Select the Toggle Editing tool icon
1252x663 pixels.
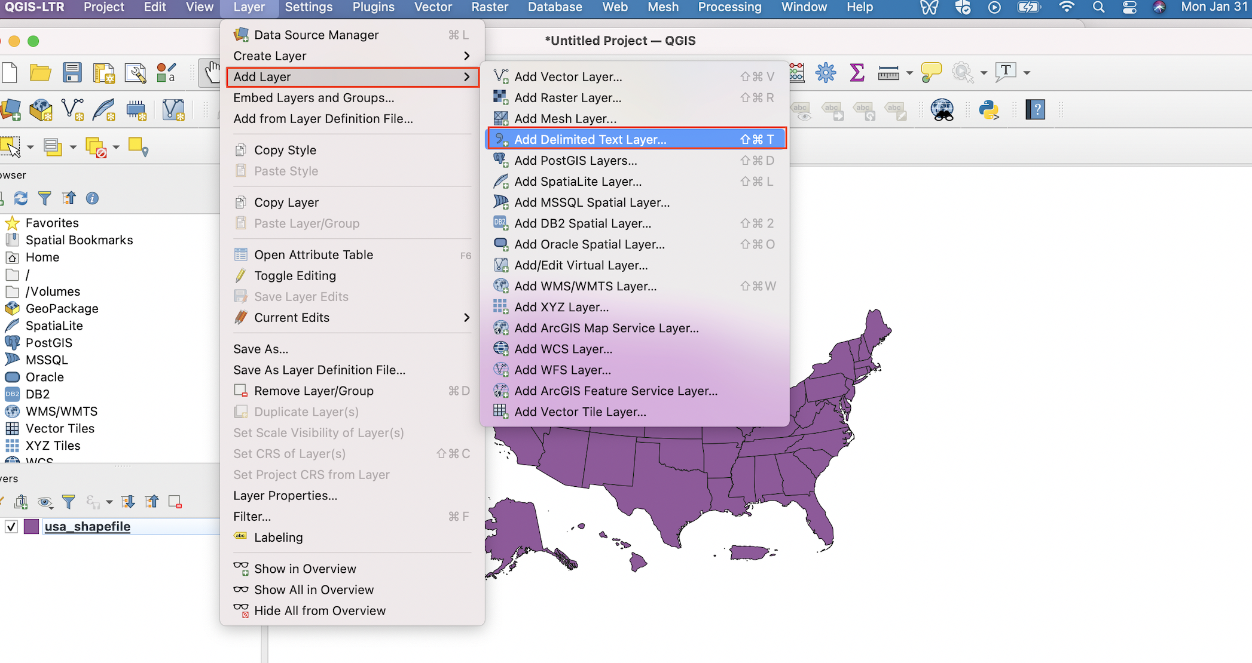click(240, 275)
